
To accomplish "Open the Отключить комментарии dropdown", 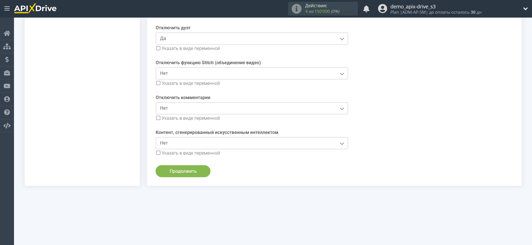I will 252,108.
